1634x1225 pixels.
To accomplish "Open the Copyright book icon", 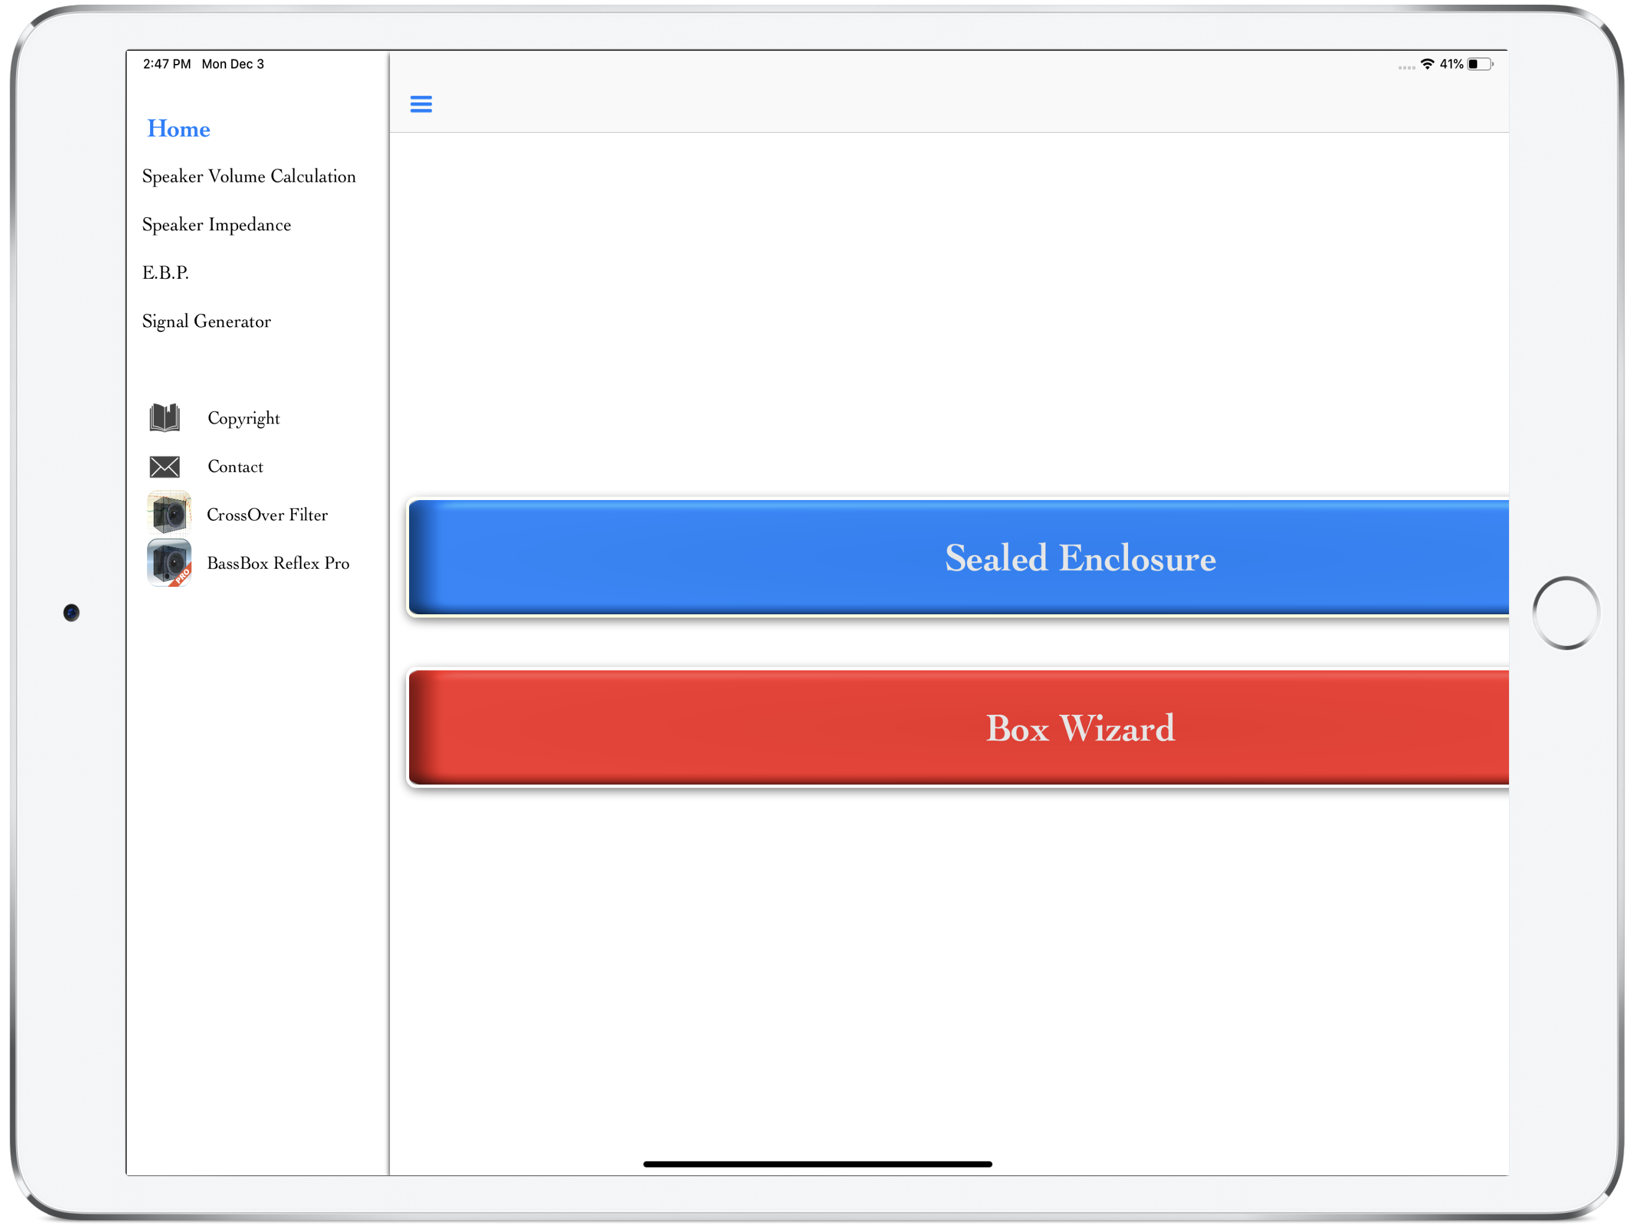I will tap(164, 418).
